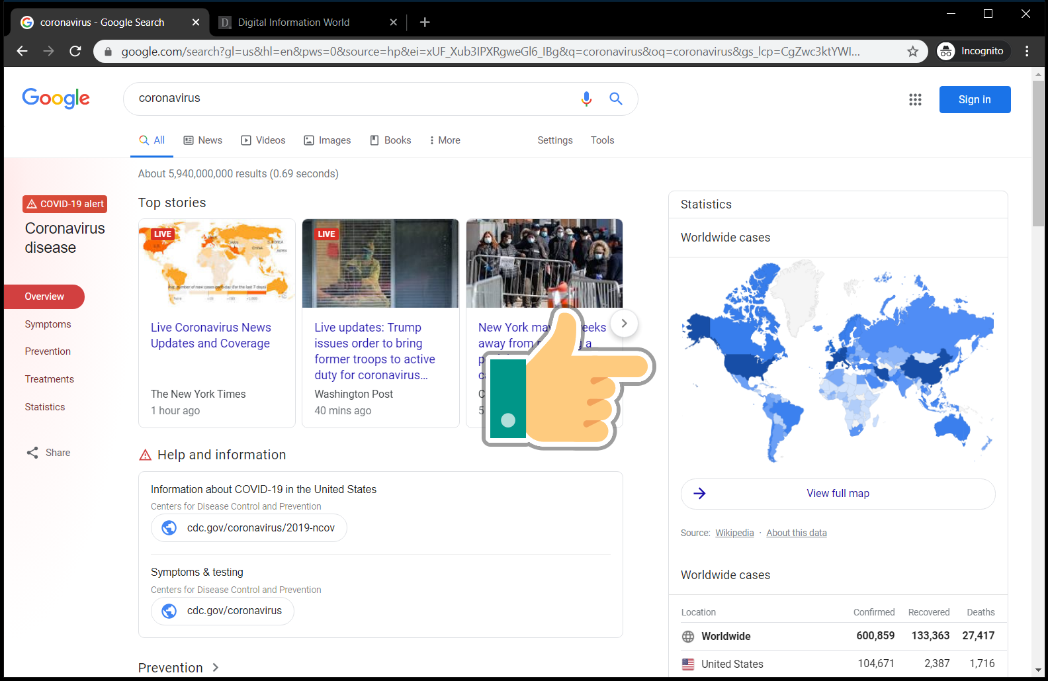Click the results count text

(x=238, y=174)
